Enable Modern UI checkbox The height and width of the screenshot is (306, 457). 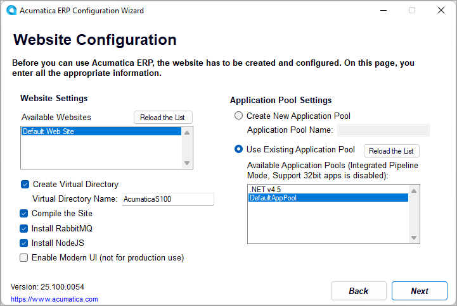25,257
